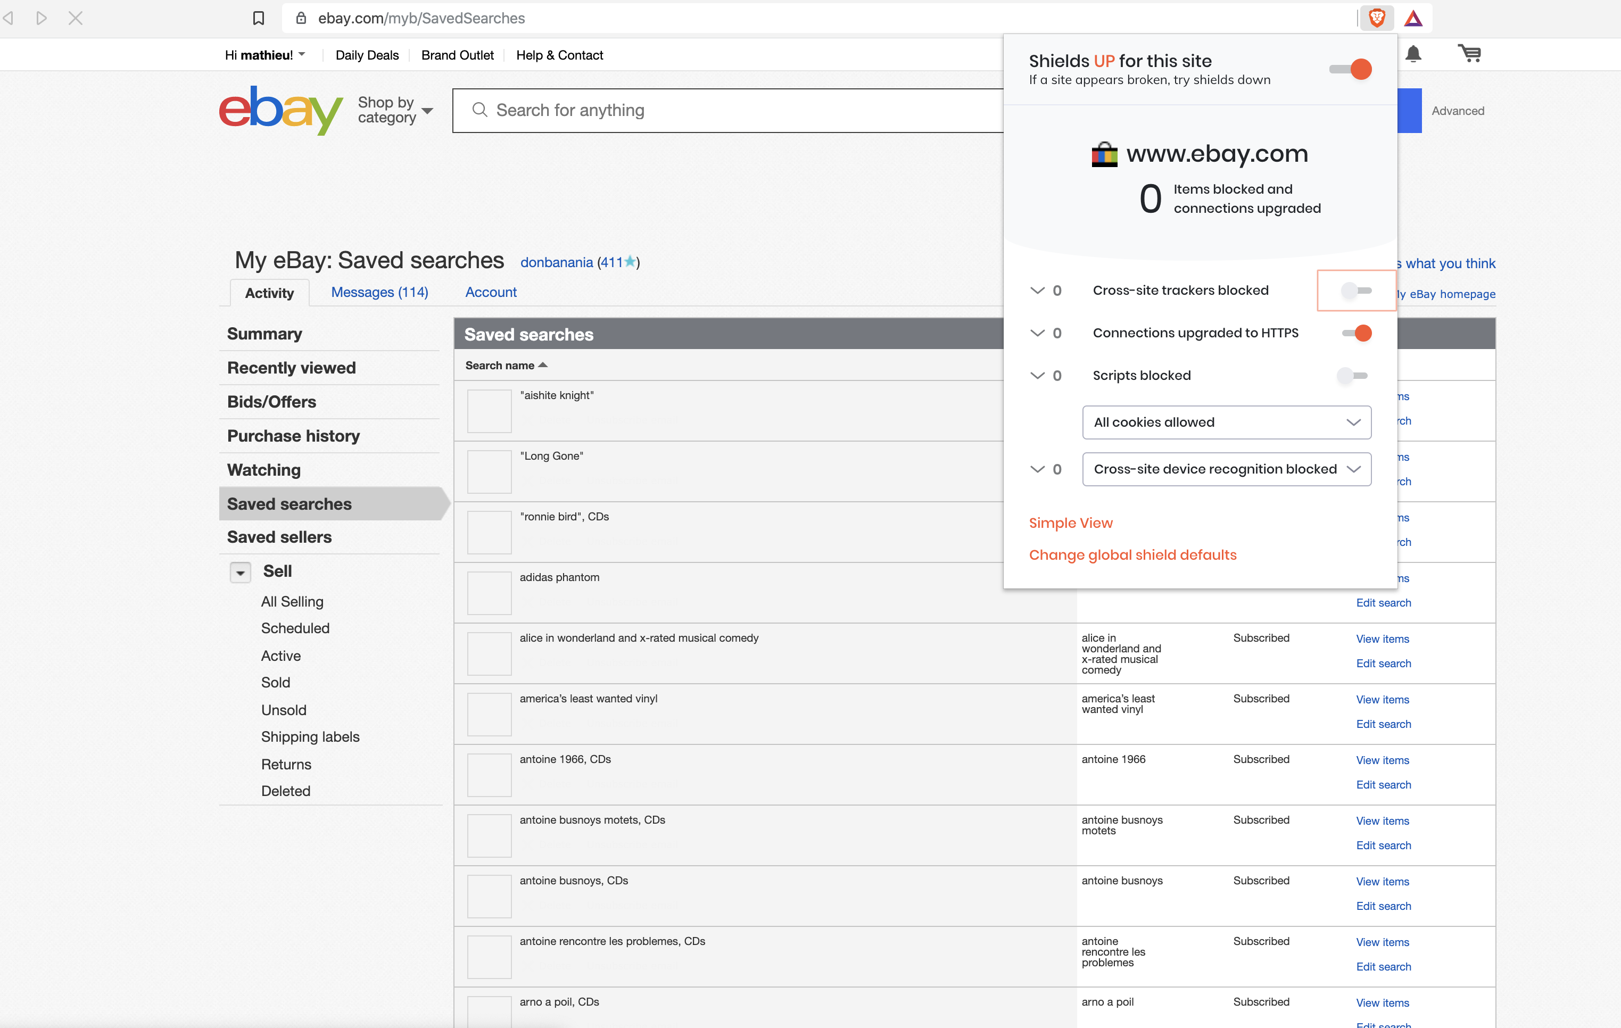
Task: Open Bids/Offers in sidebar
Action: 271,402
